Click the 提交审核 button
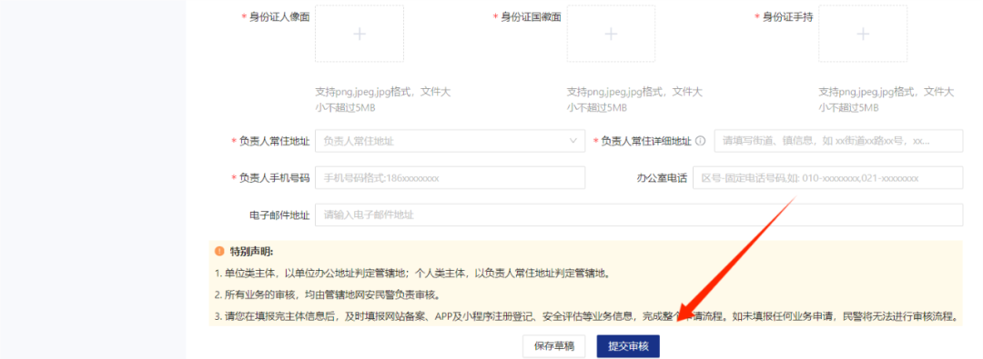This screenshot has height=359, width=983. 628,346
